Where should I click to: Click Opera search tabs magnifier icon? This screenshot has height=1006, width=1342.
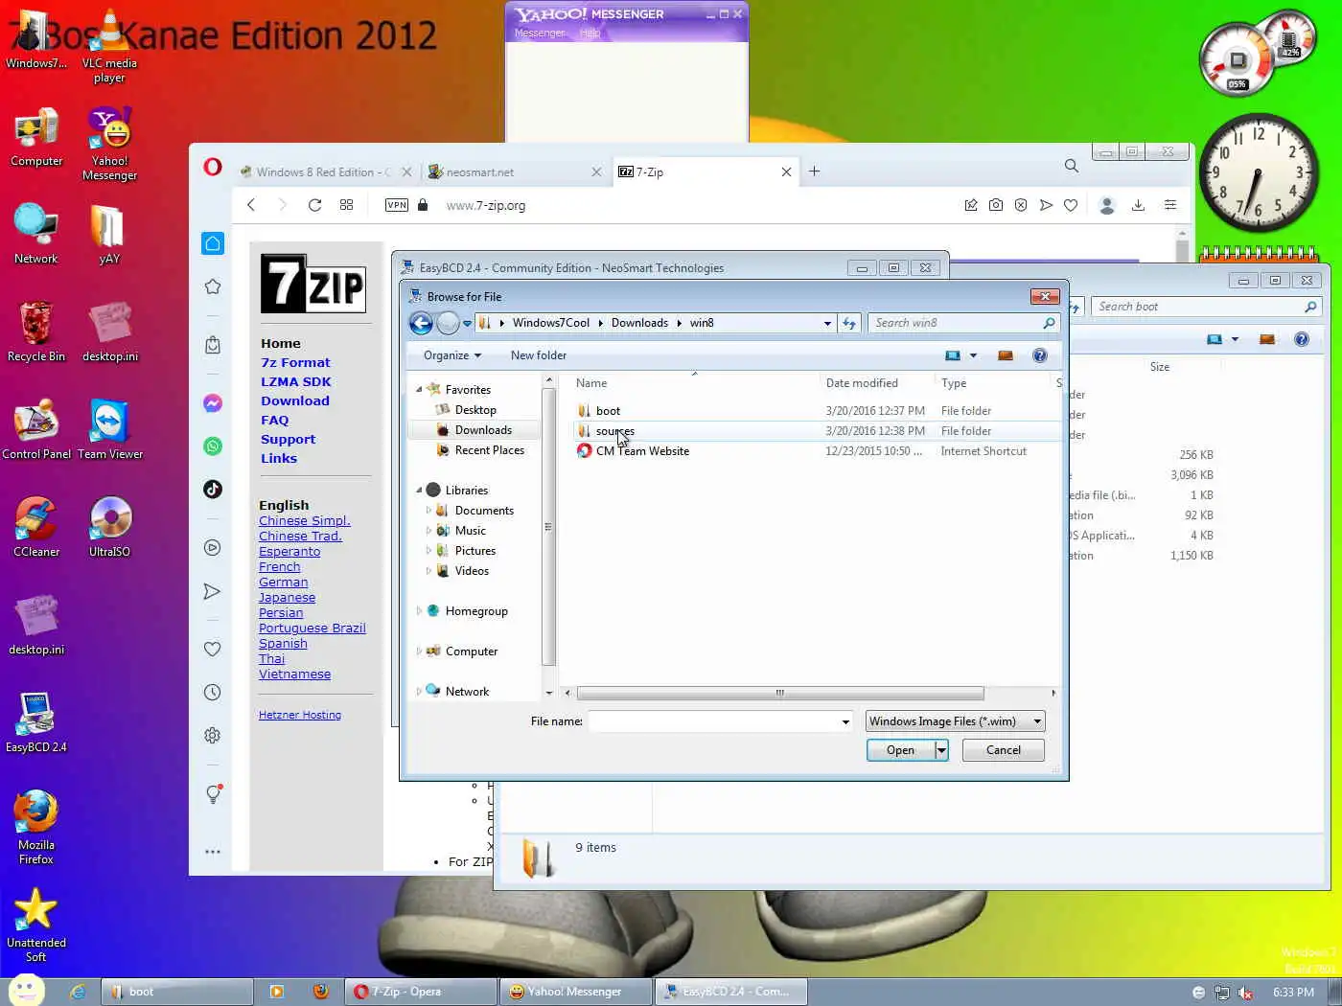click(x=1072, y=166)
